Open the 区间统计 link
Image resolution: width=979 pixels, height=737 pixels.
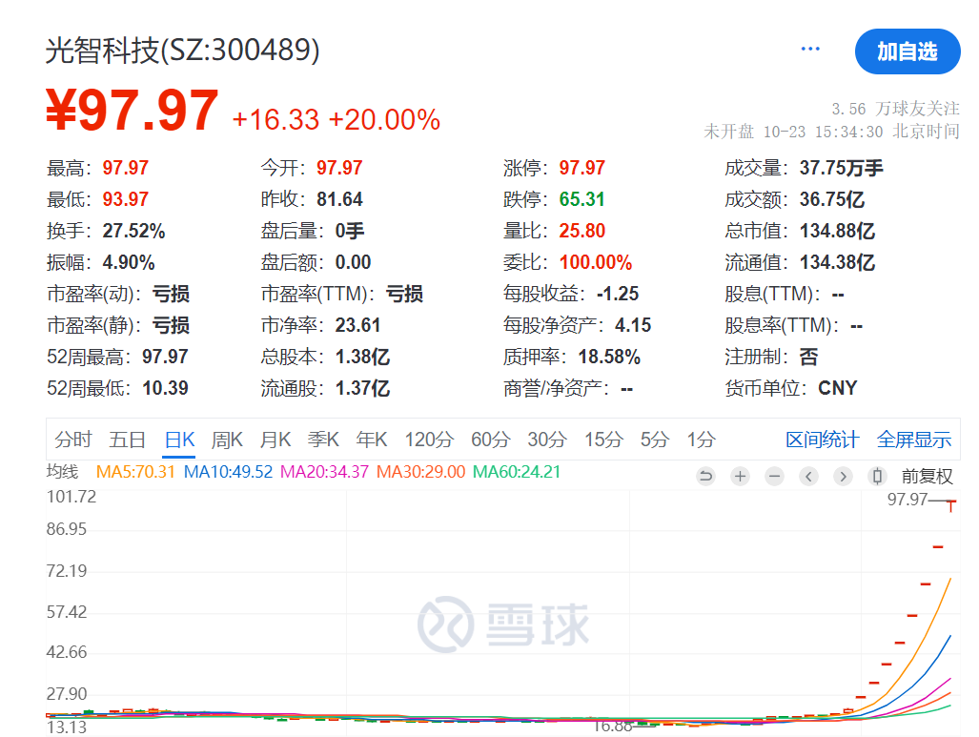point(823,440)
